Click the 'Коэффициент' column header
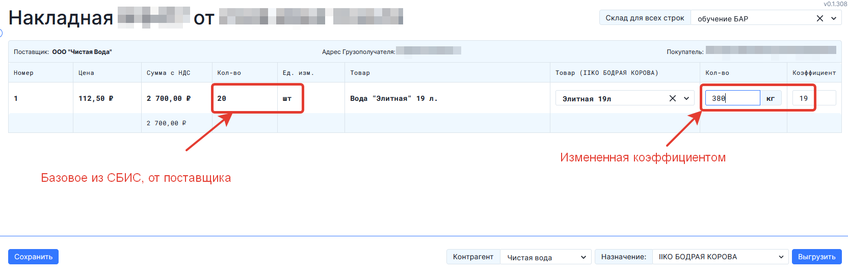Image resolution: width=848 pixels, height=274 pixels. 814,73
